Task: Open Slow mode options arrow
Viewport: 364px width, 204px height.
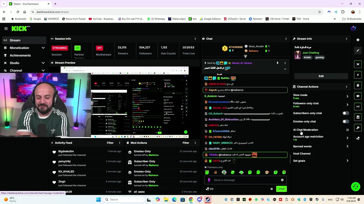Action: pos(348,96)
